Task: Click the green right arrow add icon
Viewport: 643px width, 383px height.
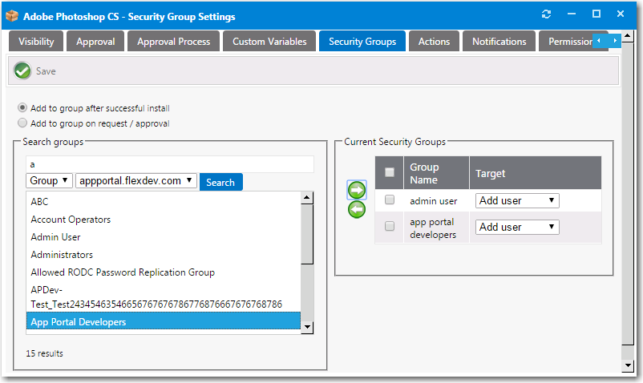Action: [357, 190]
